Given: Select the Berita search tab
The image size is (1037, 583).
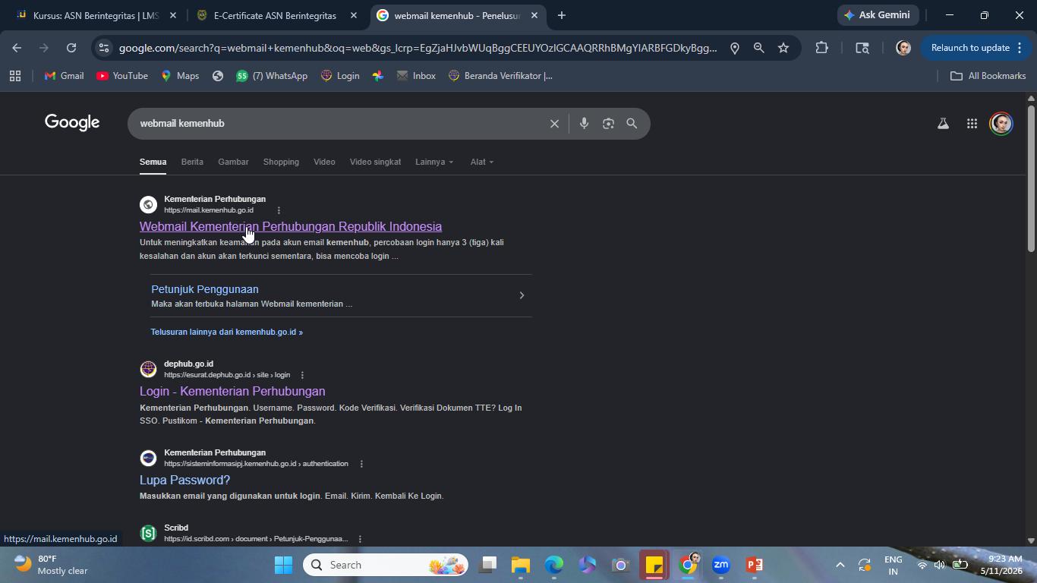Looking at the screenshot, I should click(x=192, y=162).
